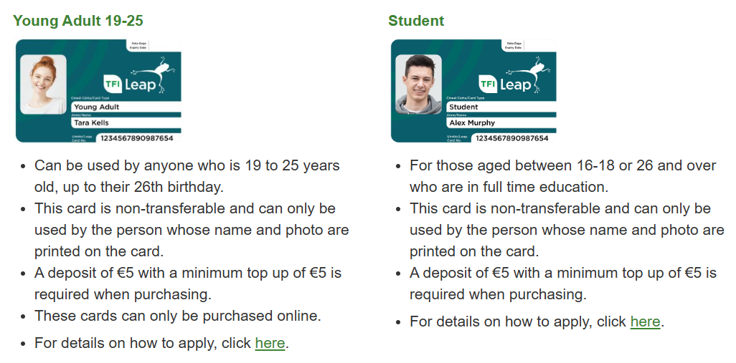Screen dimensions: 736x363
Task: Click 'Student' card type field
Action: pos(501,107)
